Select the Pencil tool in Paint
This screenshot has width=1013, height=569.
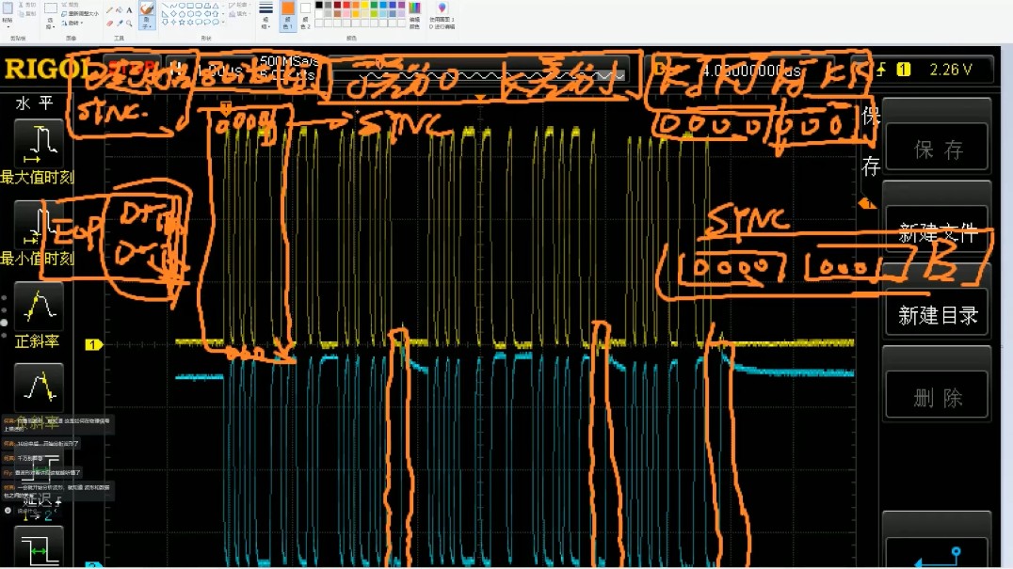point(109,10)
